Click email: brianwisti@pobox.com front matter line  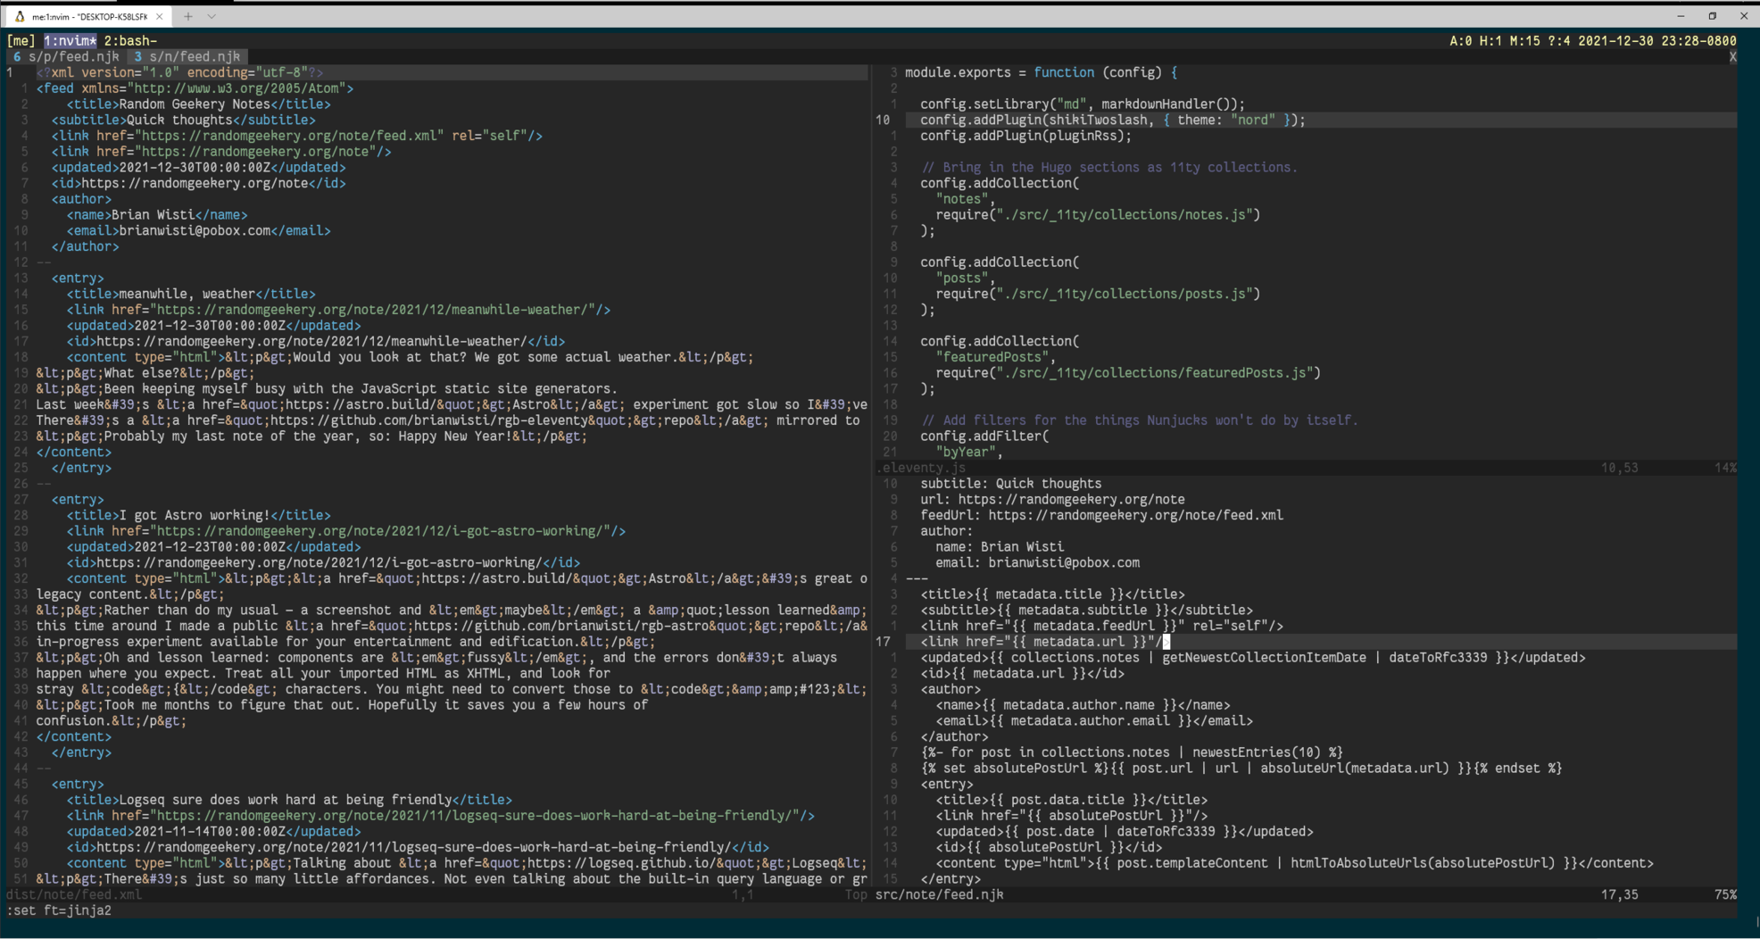point(1037,562)
